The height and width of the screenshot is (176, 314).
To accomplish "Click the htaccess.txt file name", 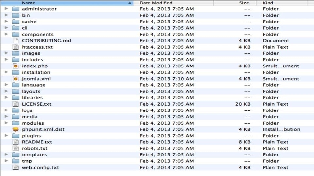I will pos(37,47).
